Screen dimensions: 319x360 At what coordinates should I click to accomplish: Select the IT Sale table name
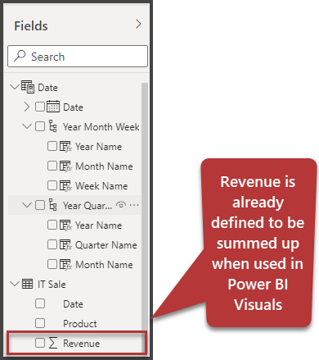pyautogui.click(x=52, y=285)
